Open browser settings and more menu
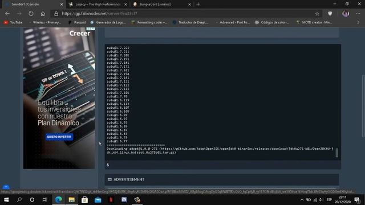This screenshot has height=205, width=365. pos(358,14)
